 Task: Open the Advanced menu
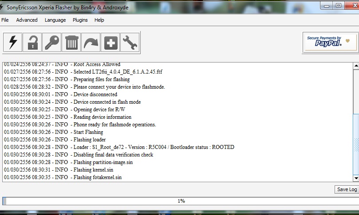click(x=27, y=20)
